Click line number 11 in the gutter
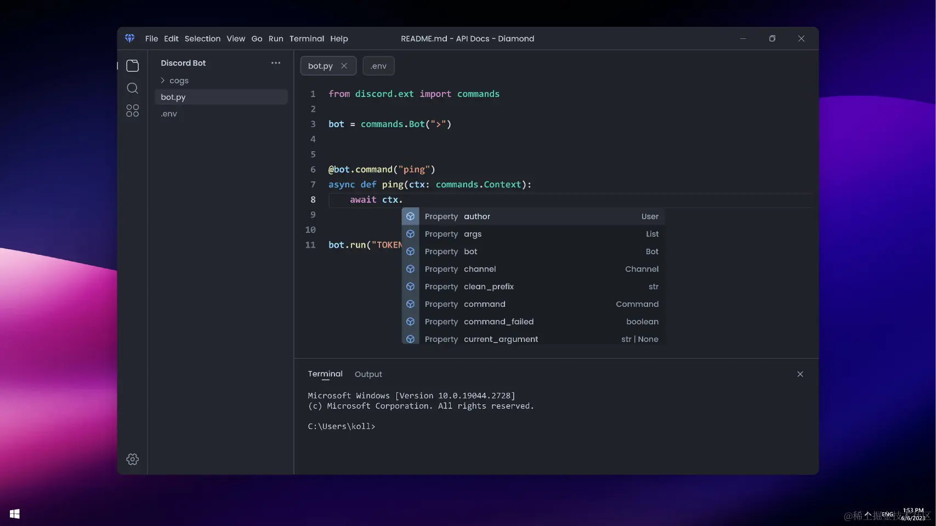Screen dimensions: 936x526 pyautogui.click(x=310, y=245)
